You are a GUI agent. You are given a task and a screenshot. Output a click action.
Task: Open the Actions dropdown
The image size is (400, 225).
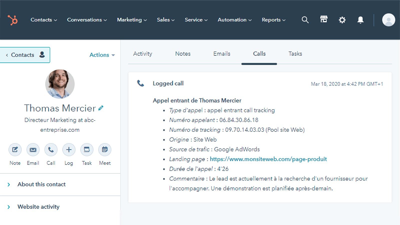(x=102, y=55)
